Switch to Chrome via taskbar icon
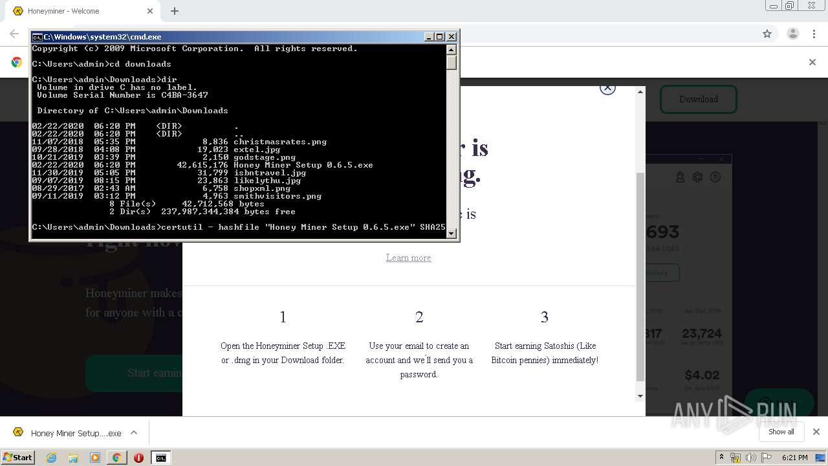 pyautogui.click(x=116, y=458)
